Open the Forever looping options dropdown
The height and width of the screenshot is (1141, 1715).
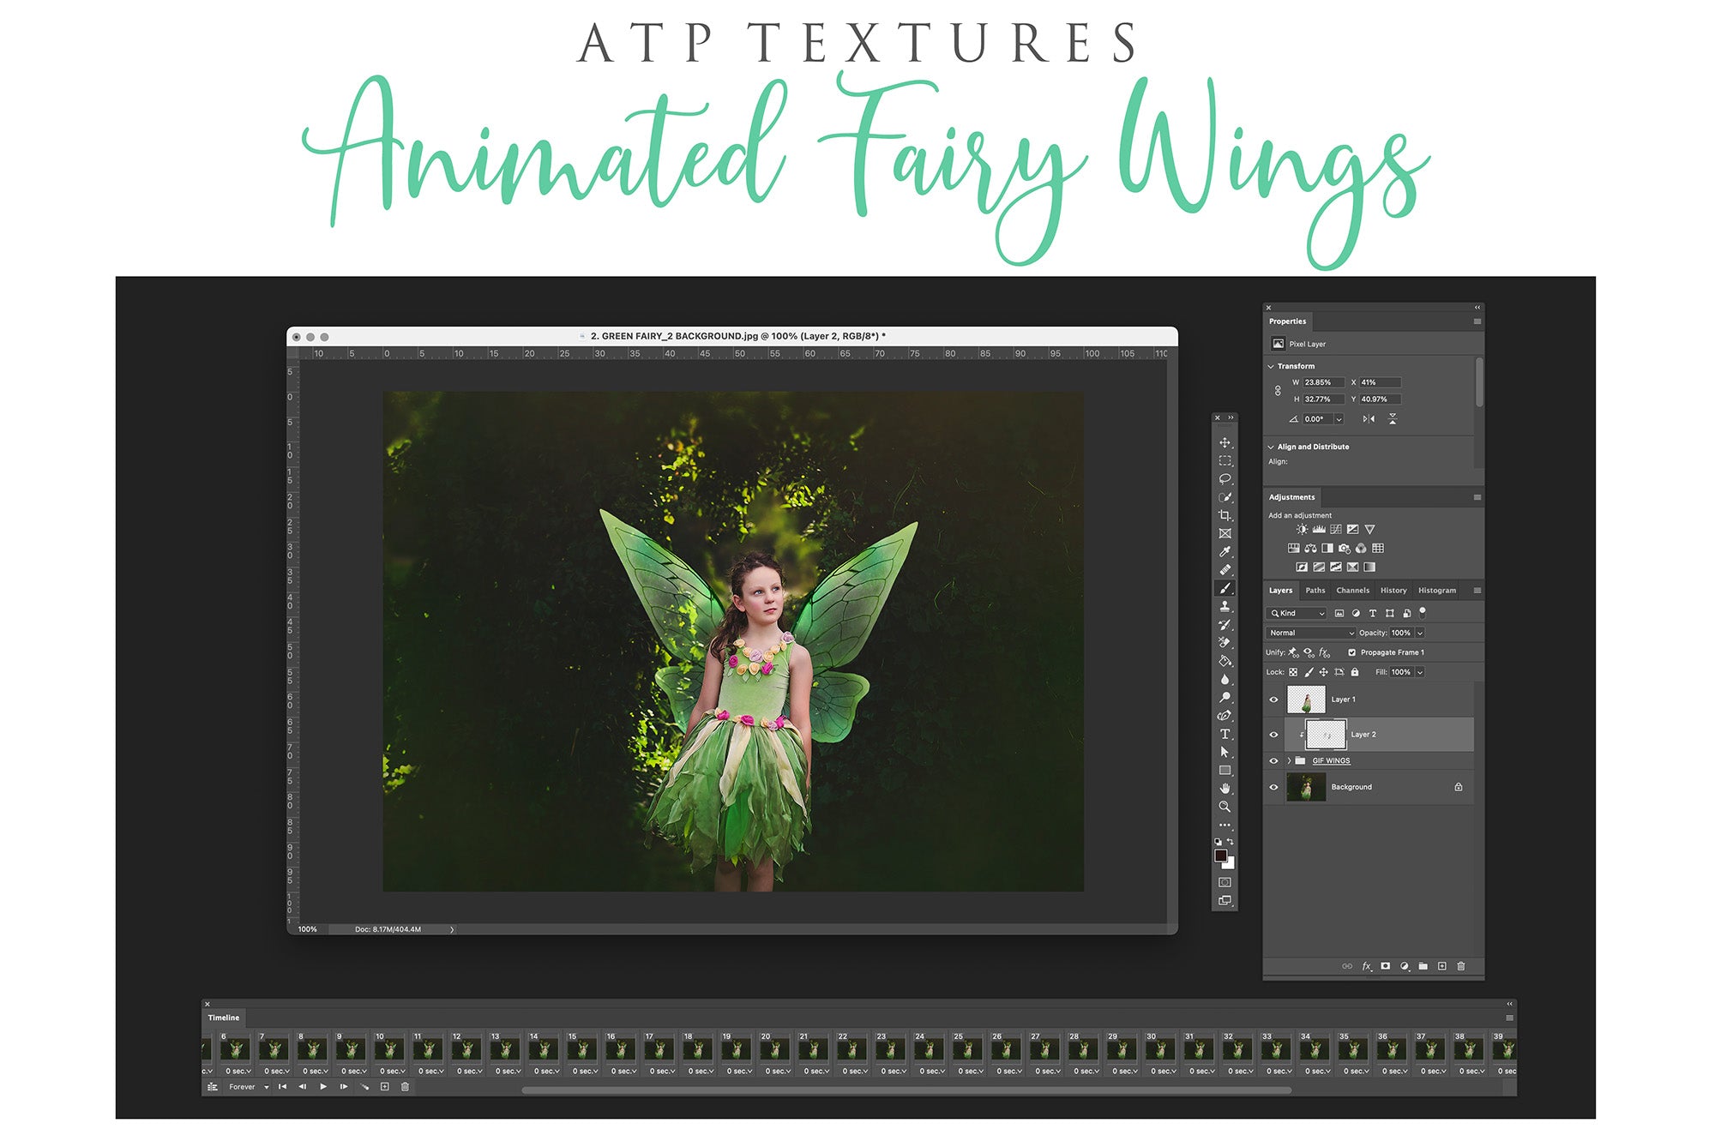[x=249, y=1087]
